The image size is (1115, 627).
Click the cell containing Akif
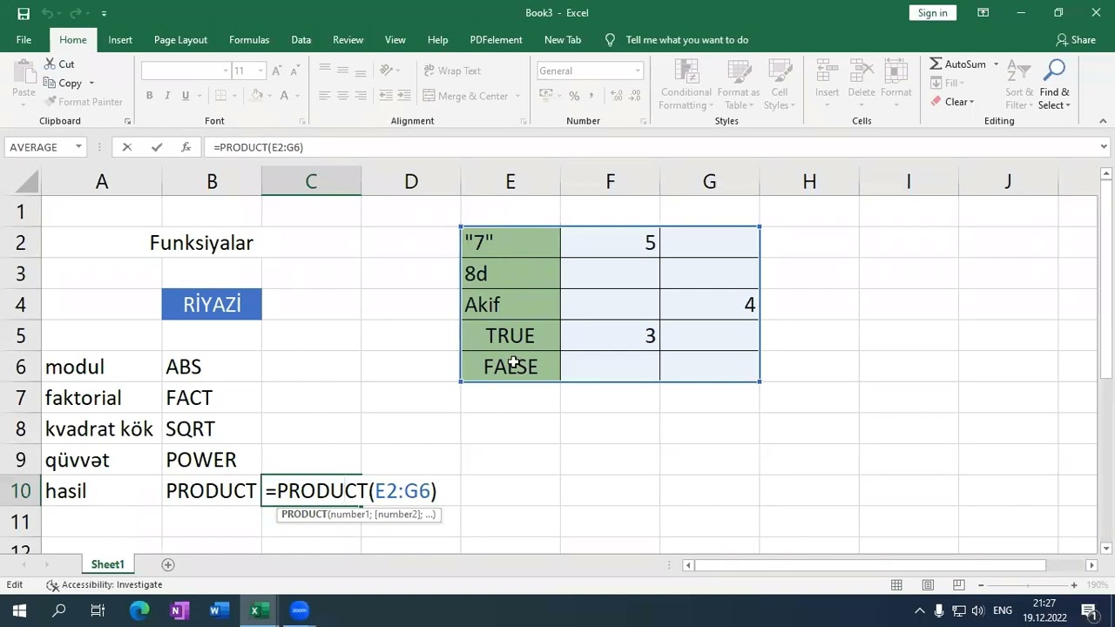(x=510, y=305)
